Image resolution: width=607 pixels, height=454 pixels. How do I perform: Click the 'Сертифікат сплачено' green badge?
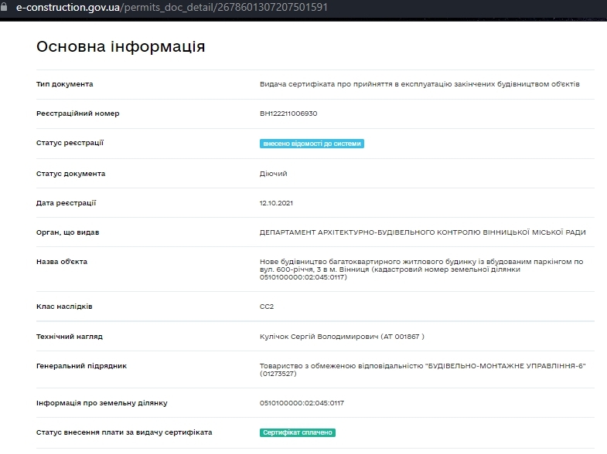click(297, 432)
